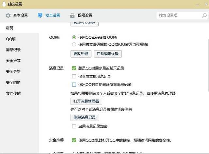Click the vertical scrollbar on the right edge
This screenshot has width=209, height=154.
[208, 65]
